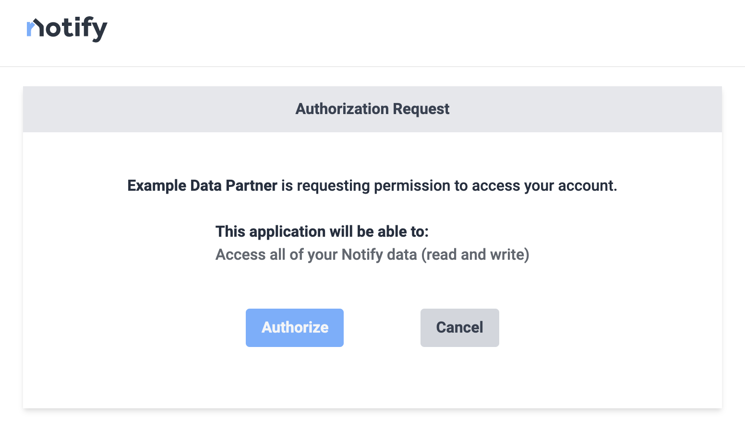Viewport: 745px width, 439px height.
Task: Dismiss the authorization dialog using Cancel
Action: [x=459, y=327]
